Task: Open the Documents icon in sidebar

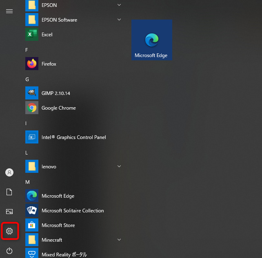Action: (x=9, y=192)
